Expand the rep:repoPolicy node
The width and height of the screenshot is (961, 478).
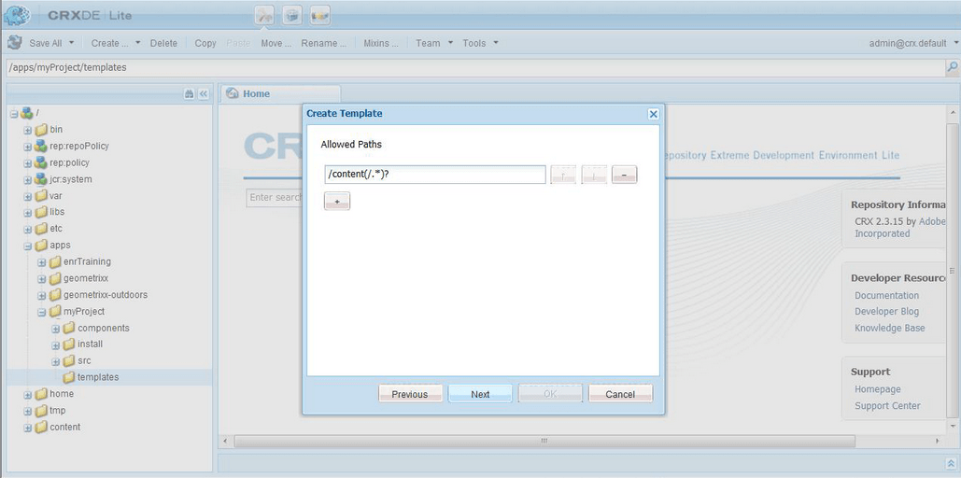(28, 147)
